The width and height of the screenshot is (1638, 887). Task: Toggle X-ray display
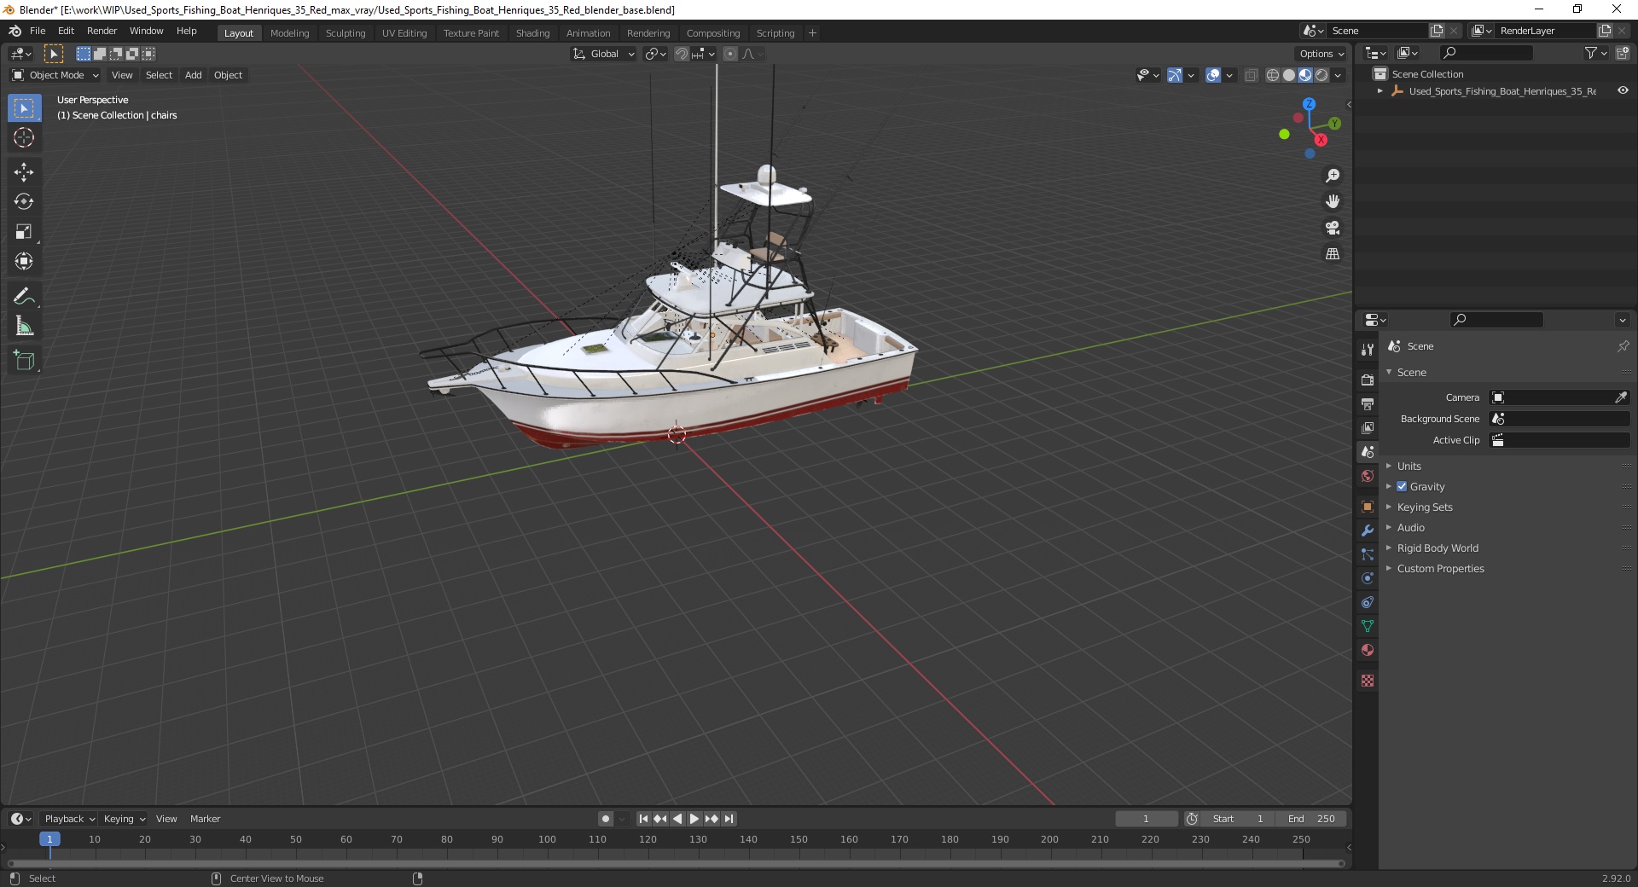pyautogui.click(x=1251, y=75)
